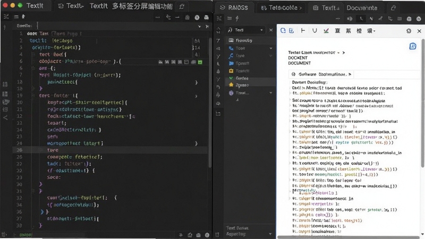Screen dimensions: 425x239
Task: Click the list lines icon near right toolbar end
Action: pos(399,19)
